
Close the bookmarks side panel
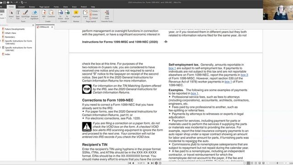coord(33,25)
